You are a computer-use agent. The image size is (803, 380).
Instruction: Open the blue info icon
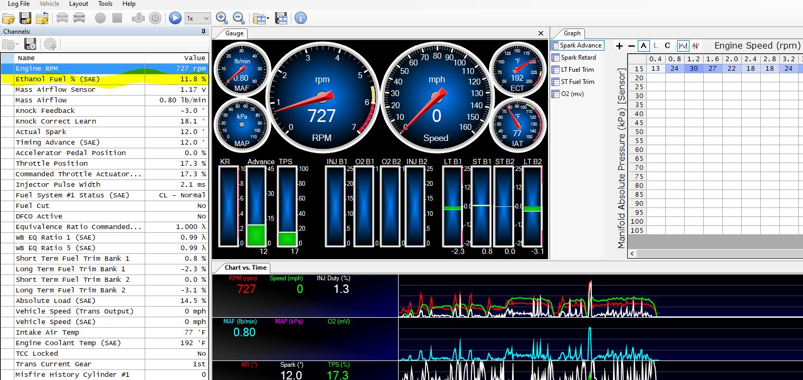[x=300, y=18]
